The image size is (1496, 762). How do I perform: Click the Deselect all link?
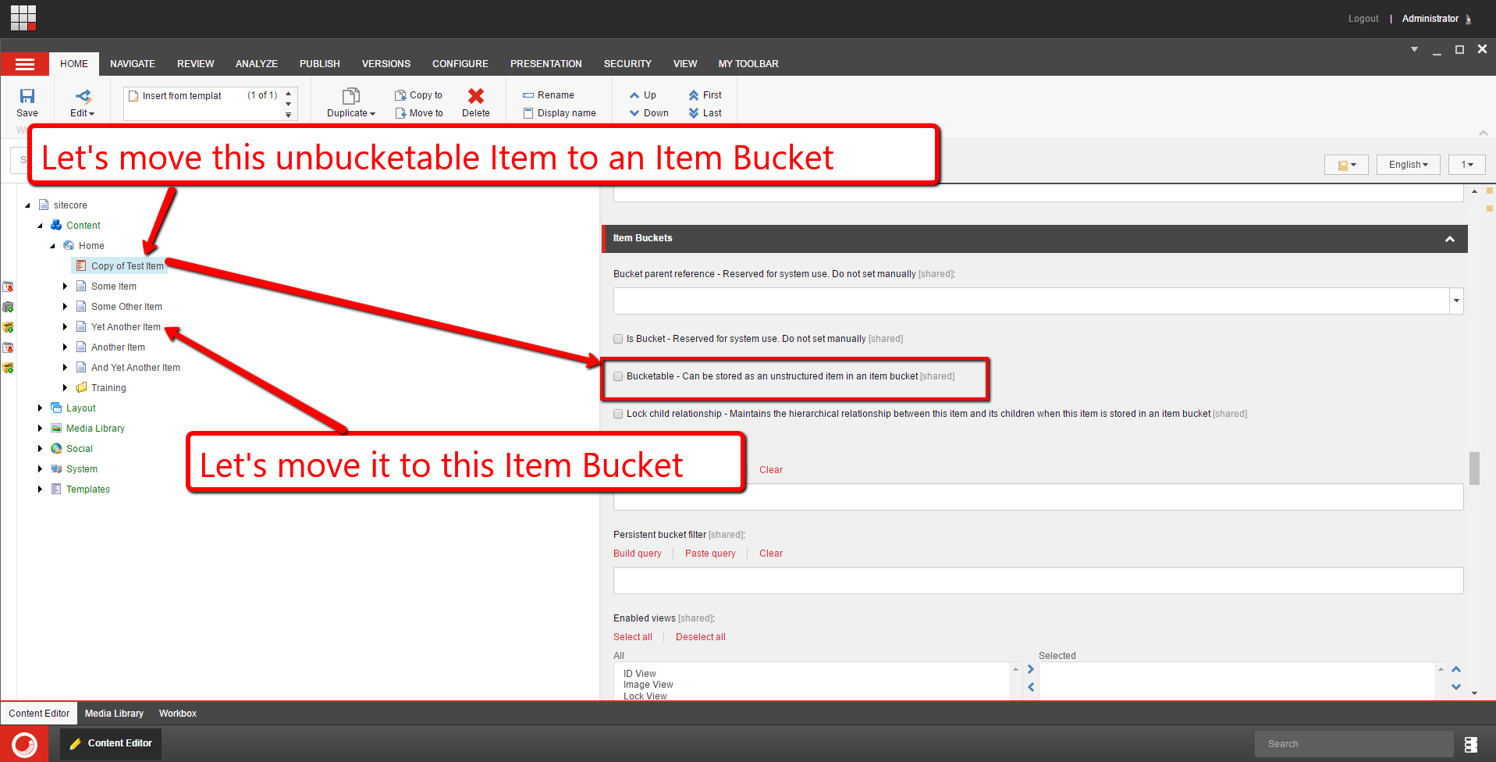(x=700, y=637)
